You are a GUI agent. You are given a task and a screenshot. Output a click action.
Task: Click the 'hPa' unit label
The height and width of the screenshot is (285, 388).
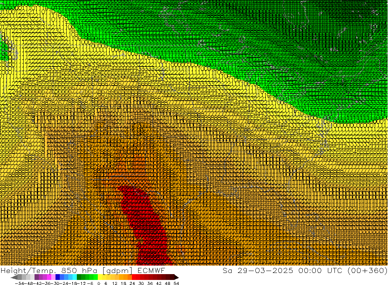[90, 270]
